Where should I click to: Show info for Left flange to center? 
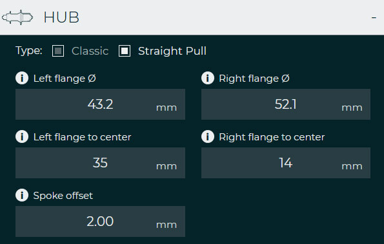tap(22, 136)
